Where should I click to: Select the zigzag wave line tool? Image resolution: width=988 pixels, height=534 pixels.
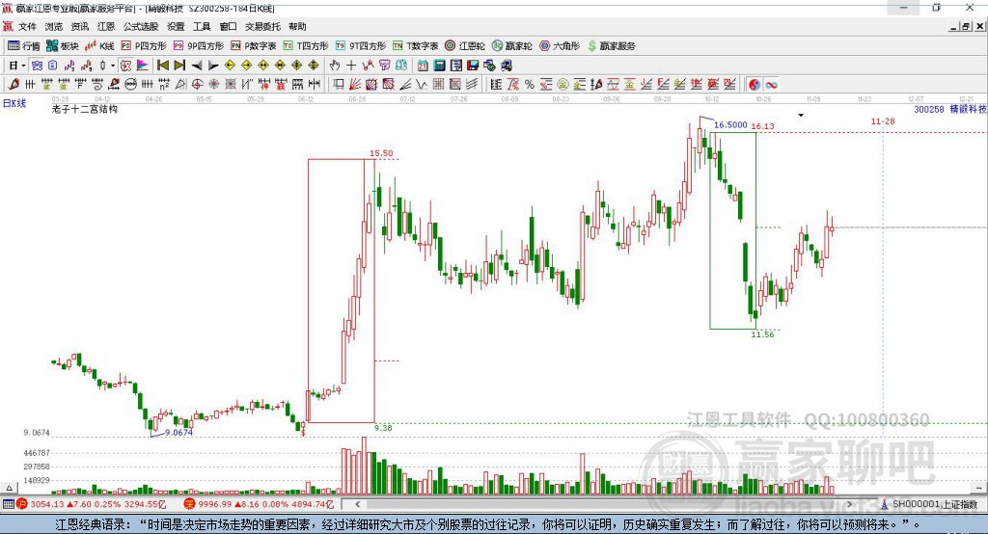click(421, 84)
